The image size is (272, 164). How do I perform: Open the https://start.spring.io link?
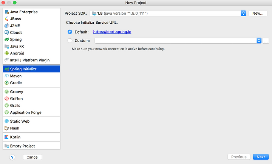(112, 32)
